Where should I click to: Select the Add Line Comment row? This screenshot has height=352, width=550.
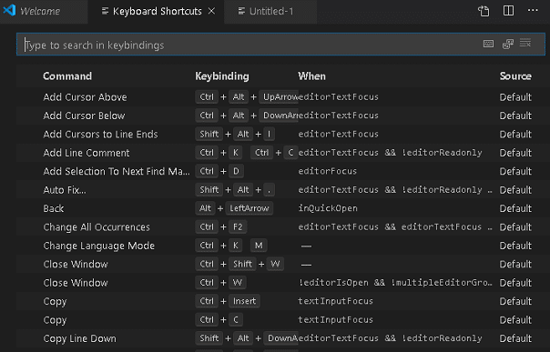[280, 153]
